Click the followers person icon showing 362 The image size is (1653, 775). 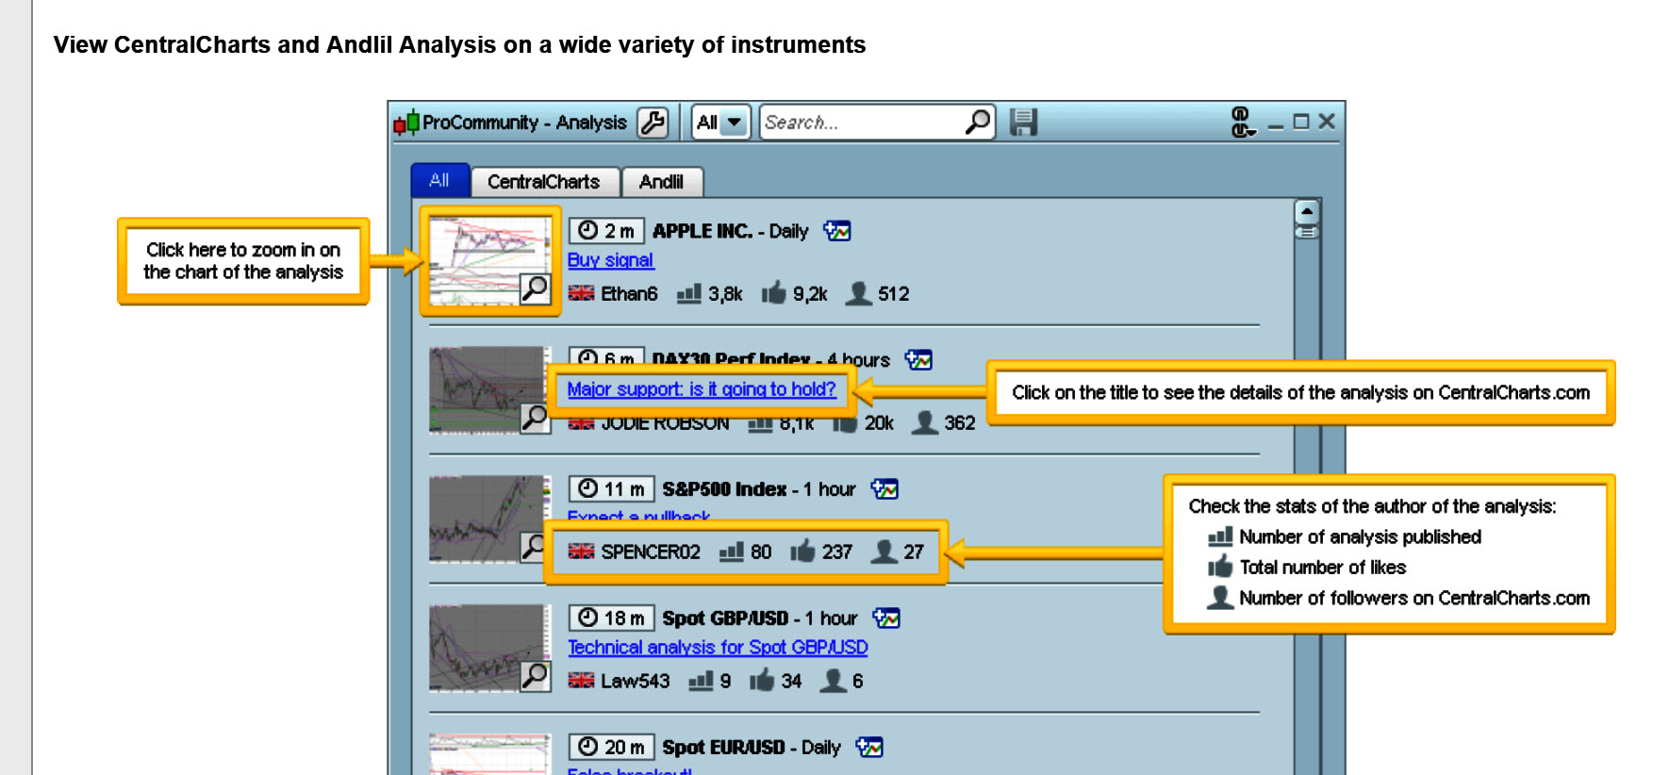[925, 422]
